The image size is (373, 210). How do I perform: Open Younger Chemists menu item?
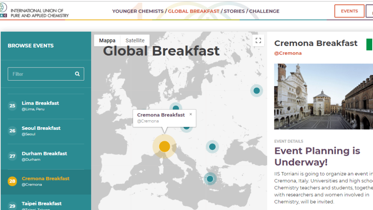(138, 11)
